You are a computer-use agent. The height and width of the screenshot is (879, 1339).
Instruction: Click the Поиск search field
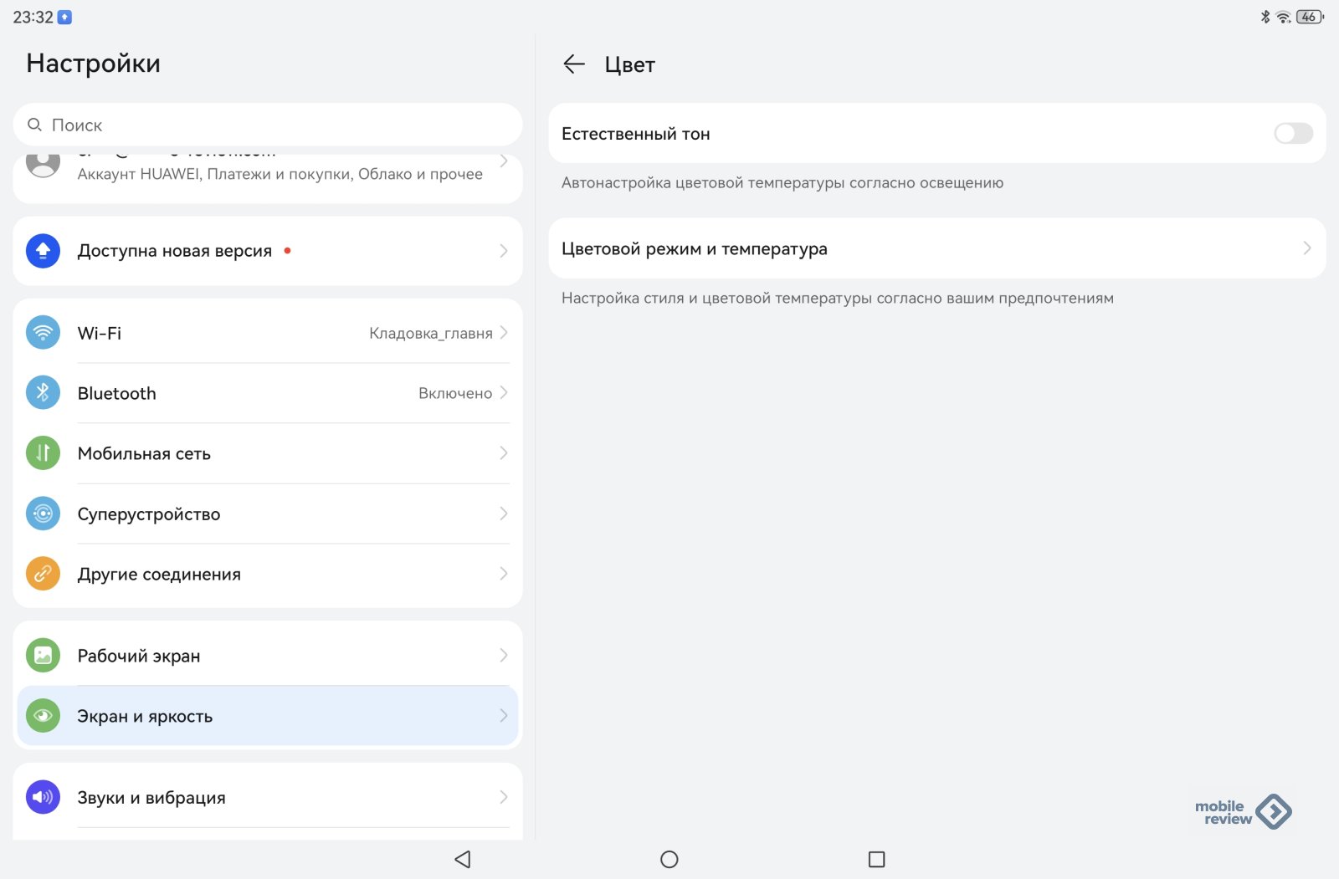(268, 125)
